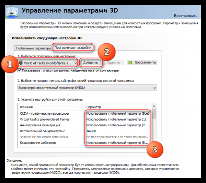Select the CUDA - графические процессоры row
The height and width of the screenshot is (183, 206).
[85, 114]
